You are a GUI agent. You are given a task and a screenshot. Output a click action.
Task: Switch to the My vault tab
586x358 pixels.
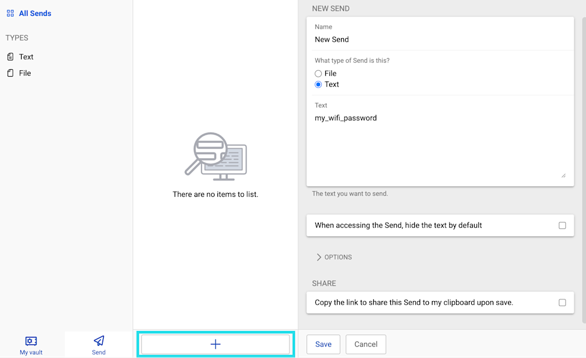coord(30,346)
